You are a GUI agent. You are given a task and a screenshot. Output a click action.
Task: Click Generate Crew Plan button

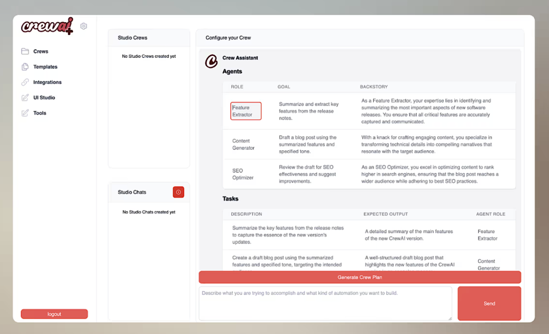tap(360, 277)
